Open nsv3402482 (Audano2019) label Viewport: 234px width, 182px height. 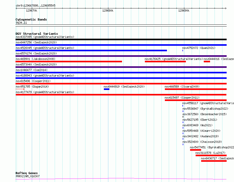[201, 136]
